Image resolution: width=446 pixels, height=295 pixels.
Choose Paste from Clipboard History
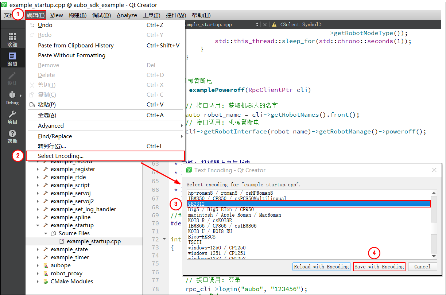(x=105, y=46)
